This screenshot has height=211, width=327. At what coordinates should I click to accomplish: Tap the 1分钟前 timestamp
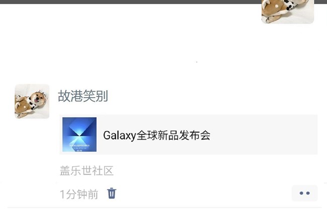point(79,194)
